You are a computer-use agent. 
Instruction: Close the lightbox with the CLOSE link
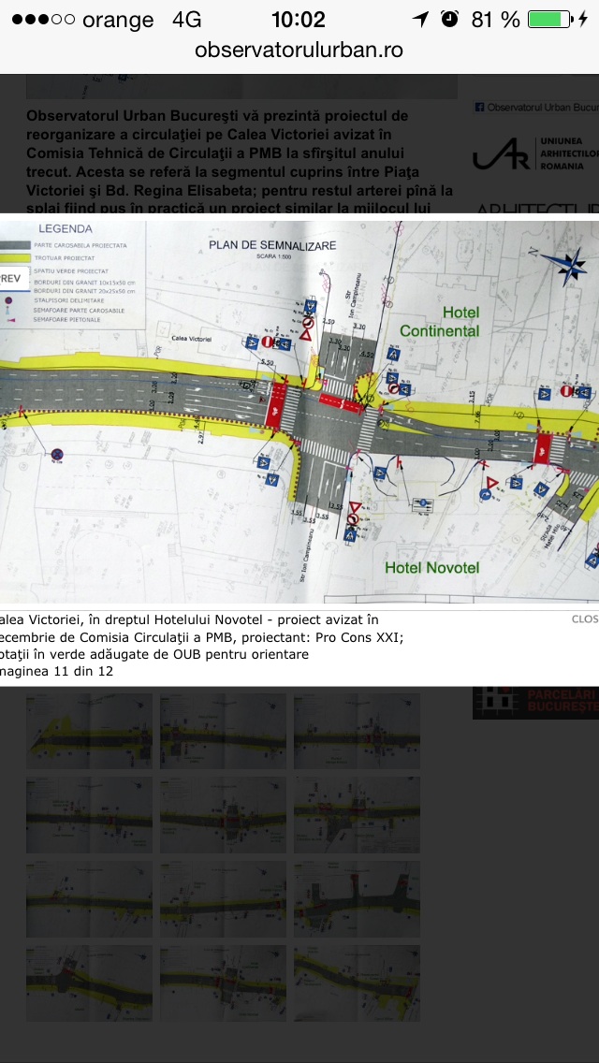[585, 619]
